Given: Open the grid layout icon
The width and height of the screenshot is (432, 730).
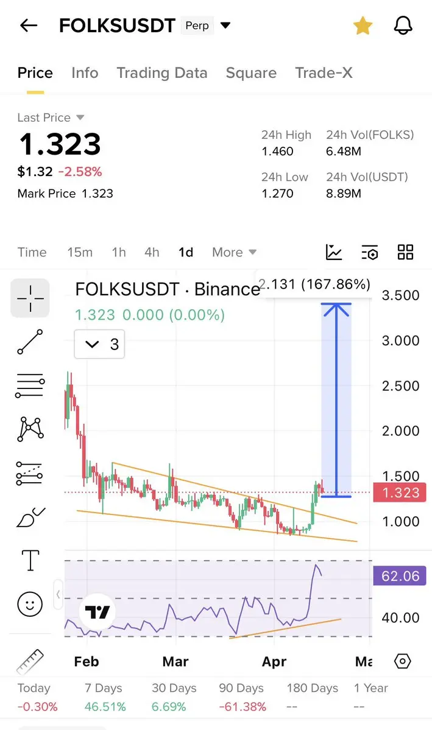Looking at the screenshot, I should 405,252.
